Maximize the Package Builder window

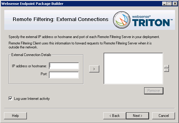[170, 4]
